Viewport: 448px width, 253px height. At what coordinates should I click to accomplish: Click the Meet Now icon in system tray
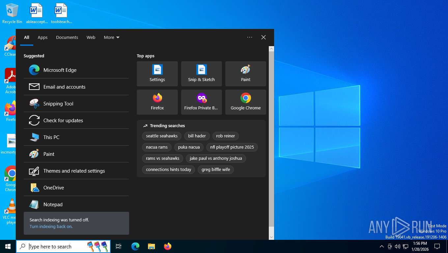coord(390,246)
